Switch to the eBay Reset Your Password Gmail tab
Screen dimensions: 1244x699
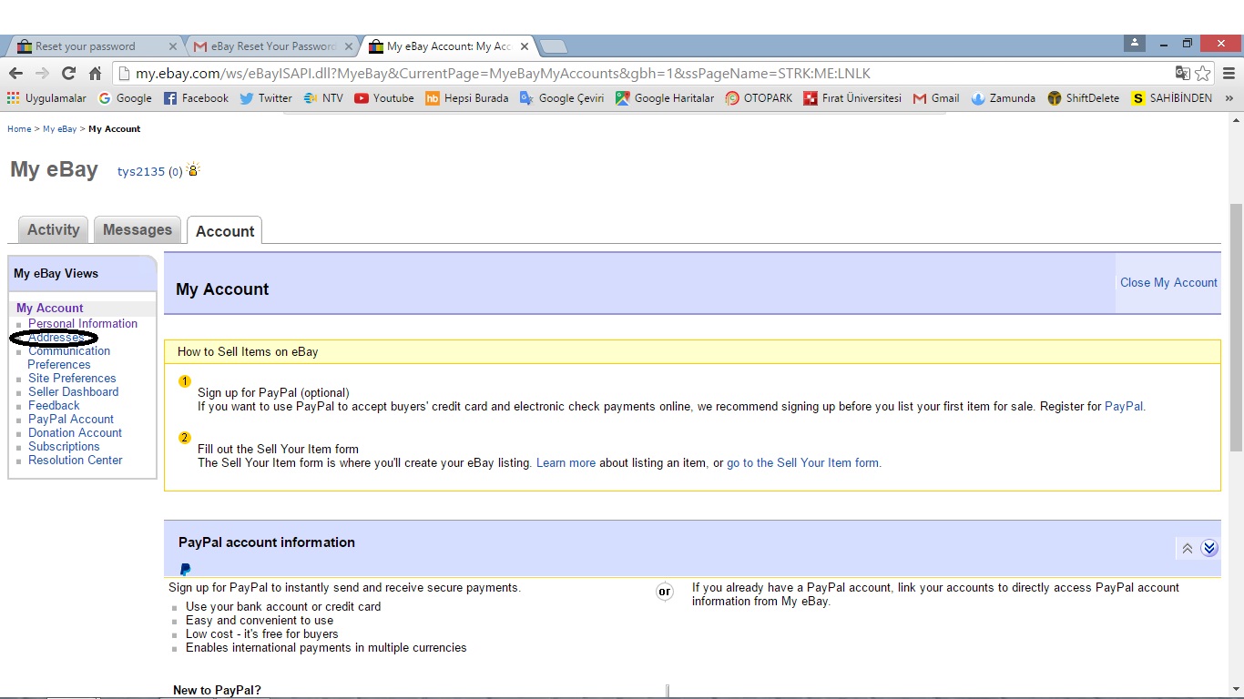(273, 46)
